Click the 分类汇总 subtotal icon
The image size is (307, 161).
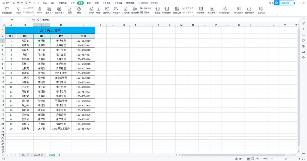pos(177,10)
